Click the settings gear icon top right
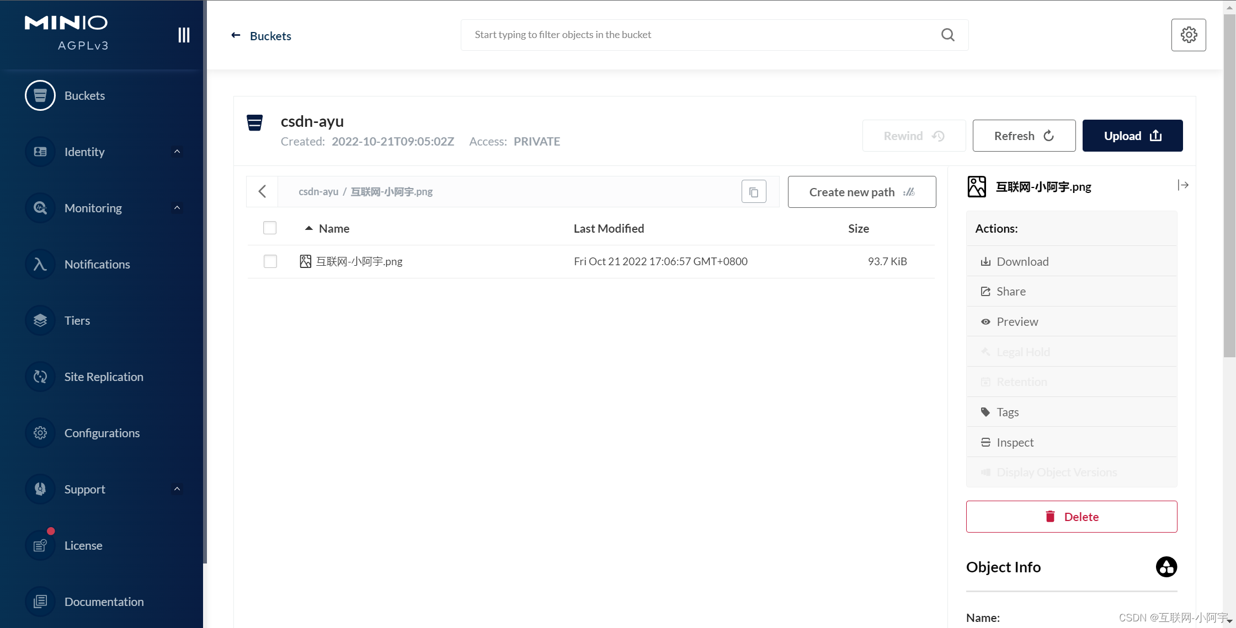 (x=1189, y=35)
